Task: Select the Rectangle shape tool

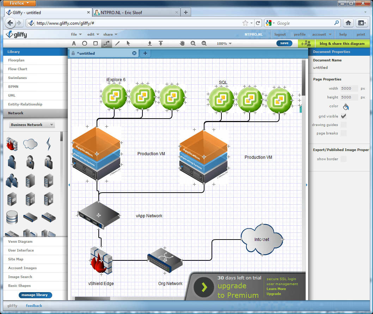Action: coord(96,43)
